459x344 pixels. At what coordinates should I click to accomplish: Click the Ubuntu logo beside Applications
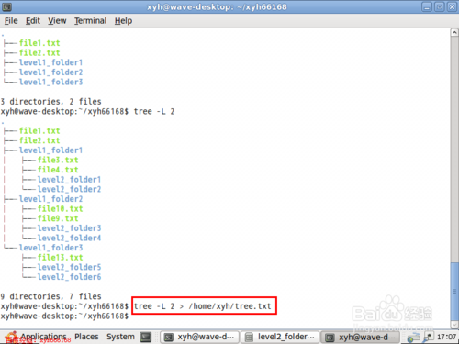[12, 337]
